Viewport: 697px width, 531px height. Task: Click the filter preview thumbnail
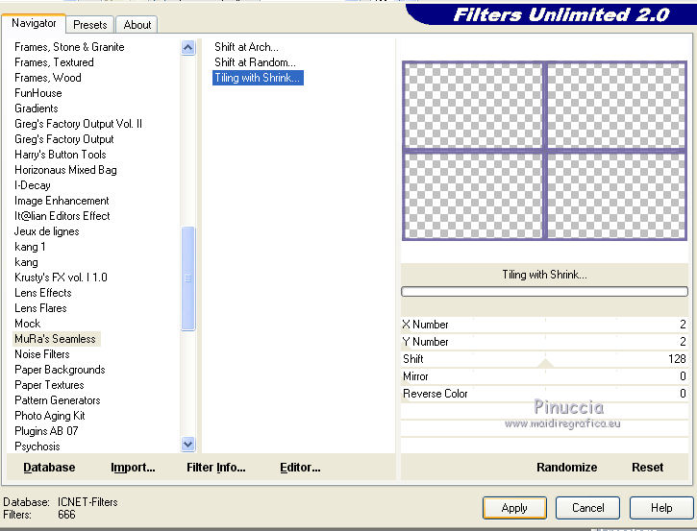[544, 151]
